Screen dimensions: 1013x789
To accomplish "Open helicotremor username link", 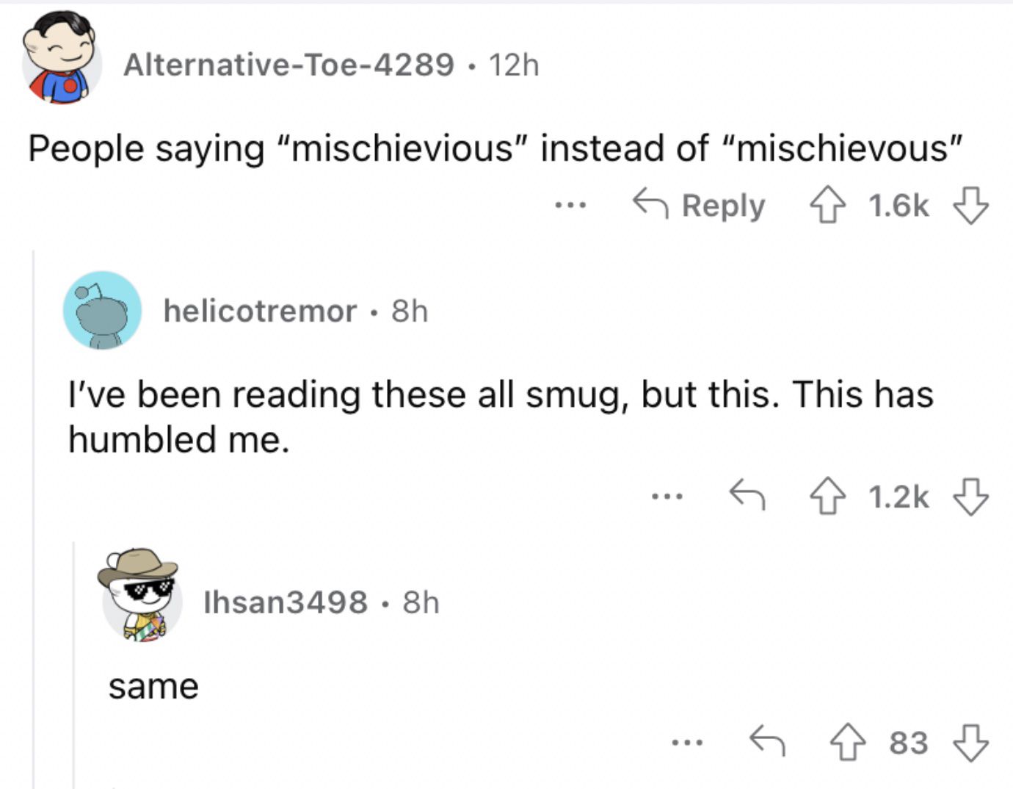I will click(x=260, y=311).
